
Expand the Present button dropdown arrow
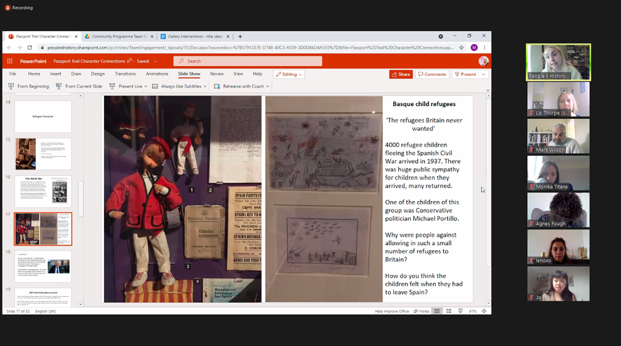tap(484, 74)
